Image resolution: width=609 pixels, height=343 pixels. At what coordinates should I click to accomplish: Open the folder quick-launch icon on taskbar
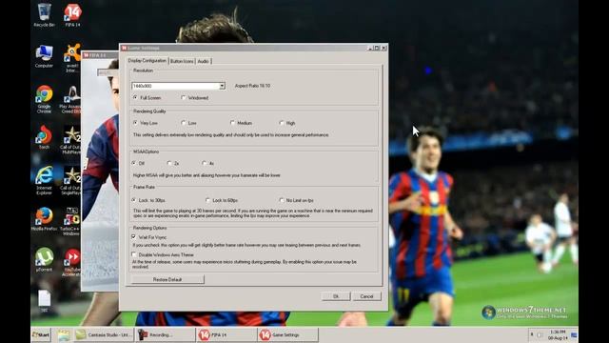tap(64, 334)
